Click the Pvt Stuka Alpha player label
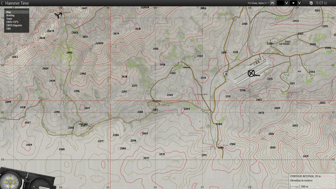Screen dimensions: 336x189 click(x=258, y=3)
